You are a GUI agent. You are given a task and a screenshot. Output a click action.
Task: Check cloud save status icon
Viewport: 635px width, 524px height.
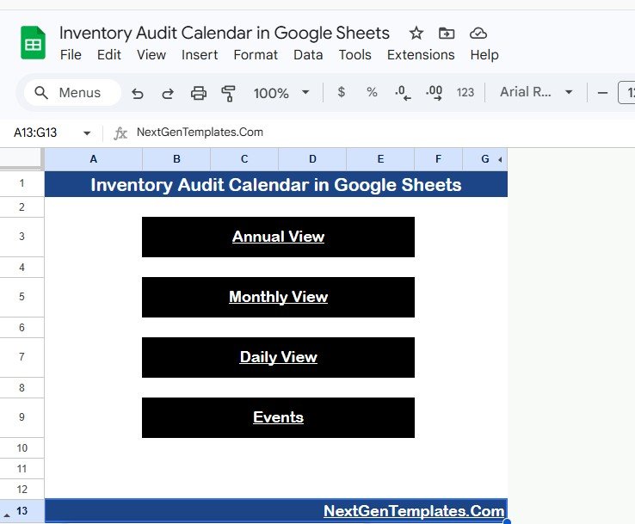click(x=478, y=34)
